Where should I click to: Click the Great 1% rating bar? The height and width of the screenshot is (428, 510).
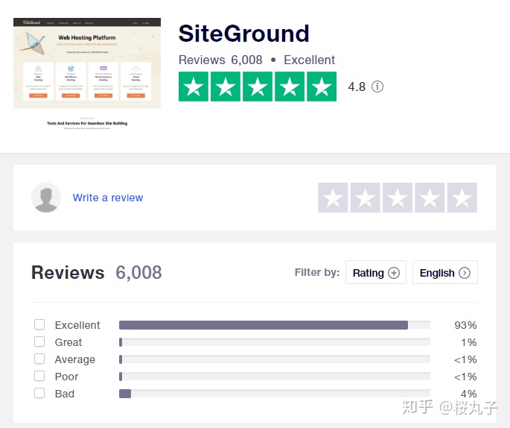pyautogui.click(x=275, y=342)
